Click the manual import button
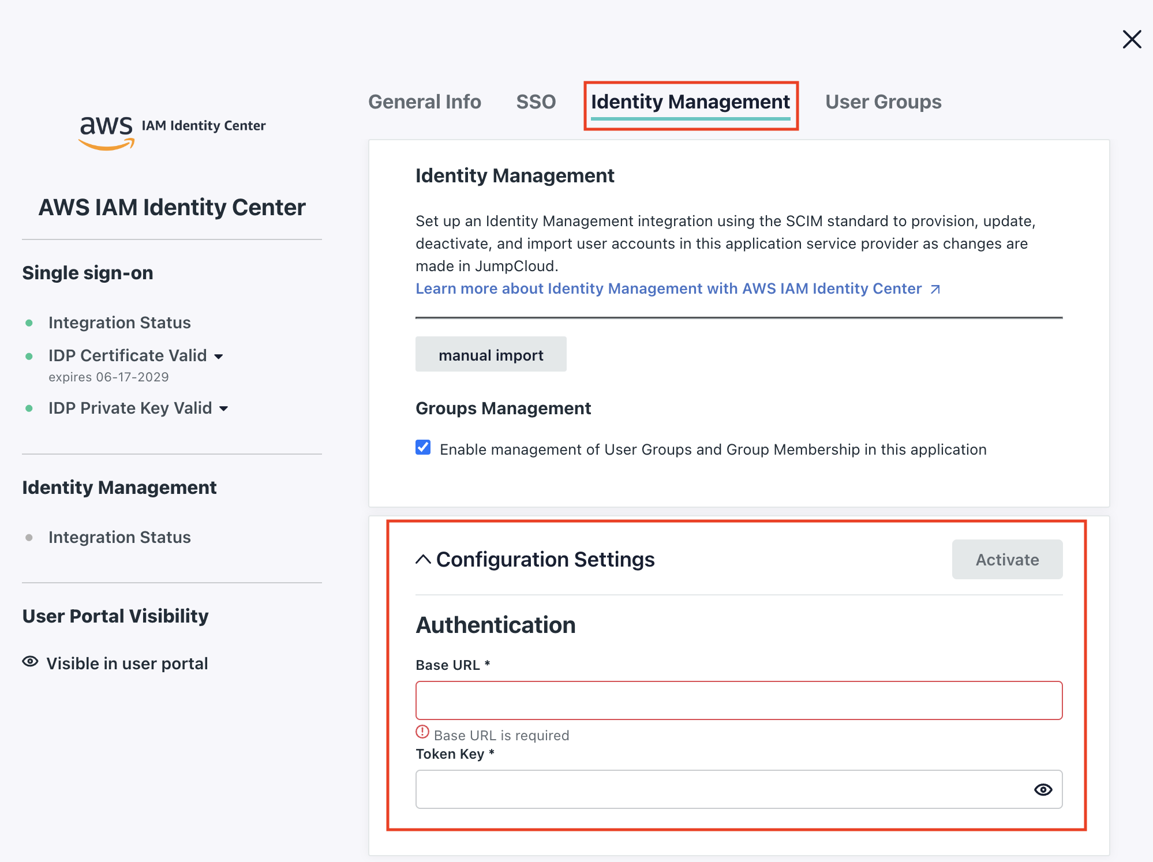The image size is (1153, 862). [491, 354]
